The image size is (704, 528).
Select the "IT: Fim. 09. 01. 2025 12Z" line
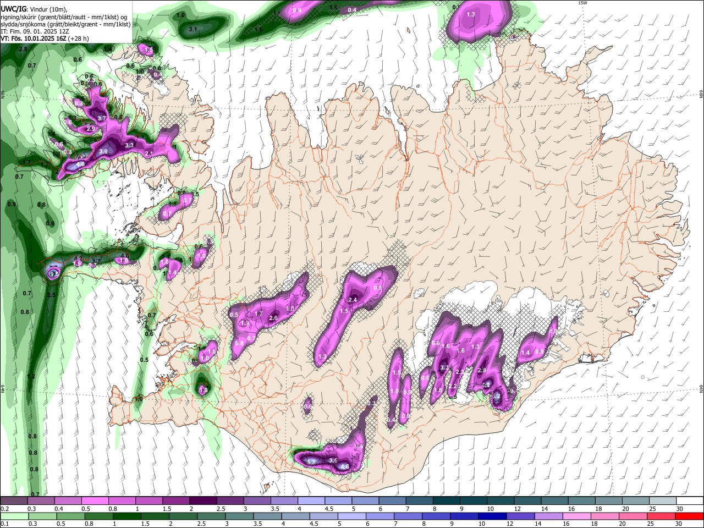[35, 31]
